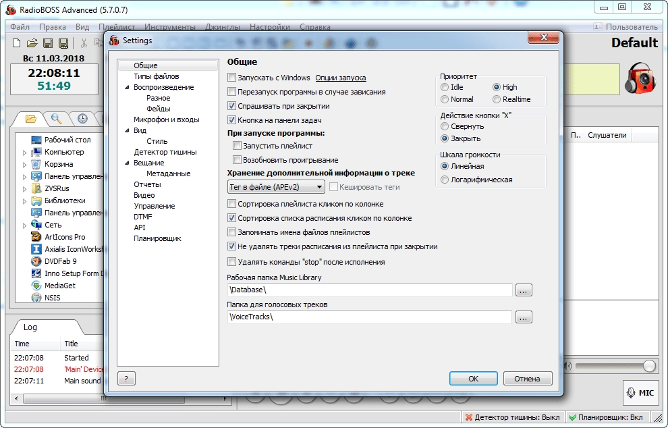Click the MIC microphone button

click(x=640, y=393)
